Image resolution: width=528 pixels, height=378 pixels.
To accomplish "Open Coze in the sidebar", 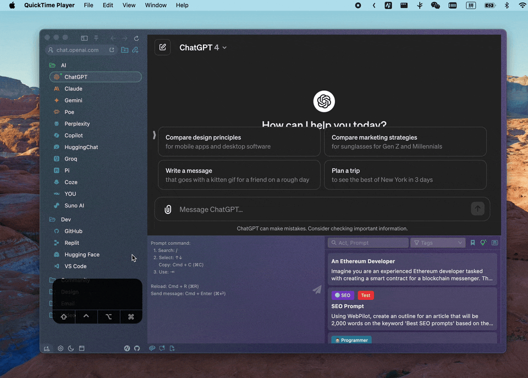I will coord(96,182).
